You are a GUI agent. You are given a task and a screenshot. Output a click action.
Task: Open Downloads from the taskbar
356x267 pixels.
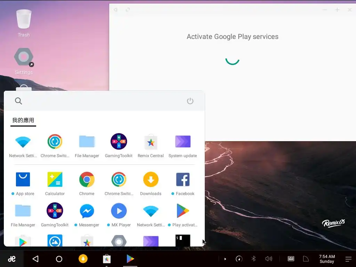83,259
